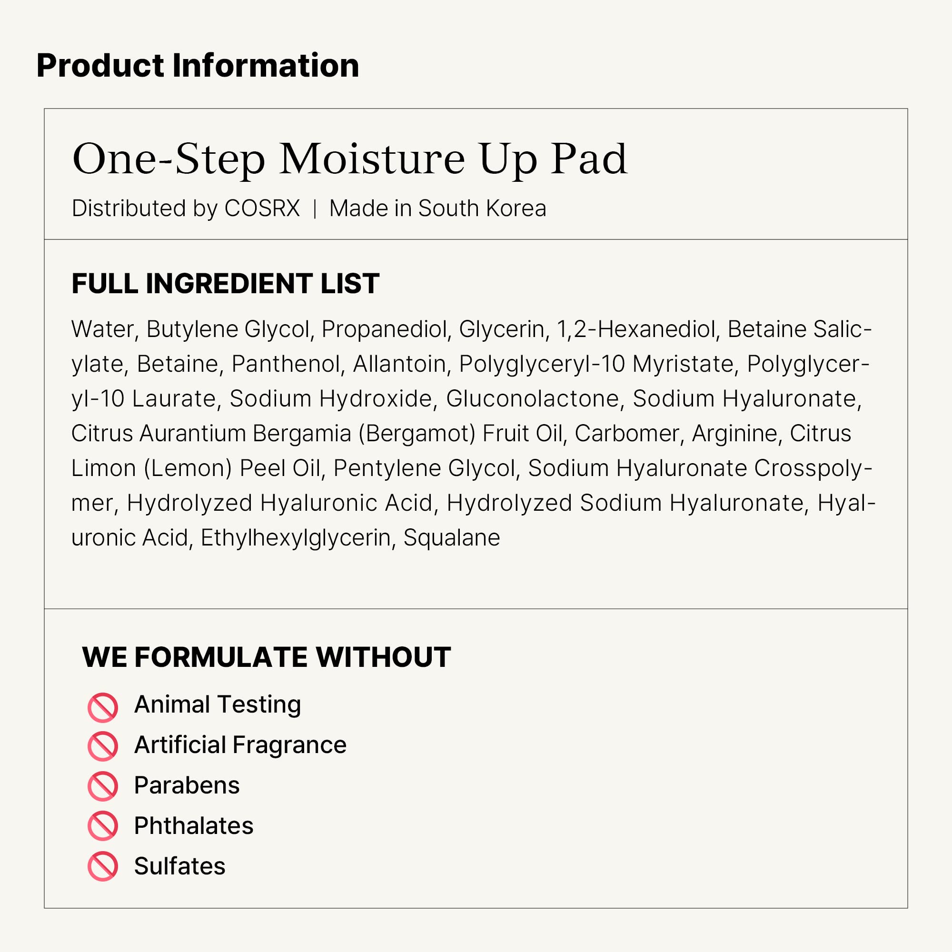The width and height of the screenshot is (952, 952).
Task: Click the word Squalane in the ingredients
Action: click(451, 537)
